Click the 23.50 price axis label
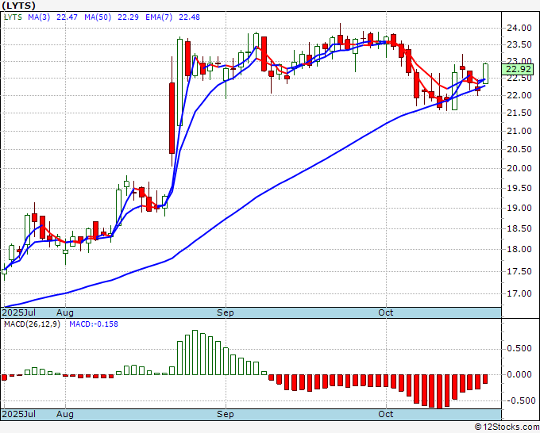This screenshot has height=433, width=540. (x=519, y=45)
